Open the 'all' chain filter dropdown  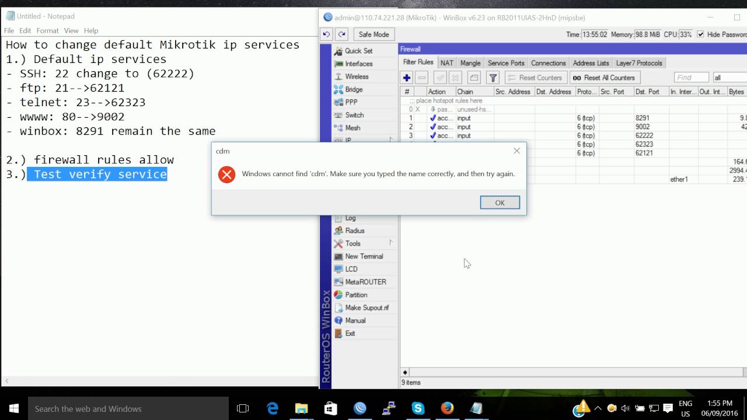tap(729, 78)
